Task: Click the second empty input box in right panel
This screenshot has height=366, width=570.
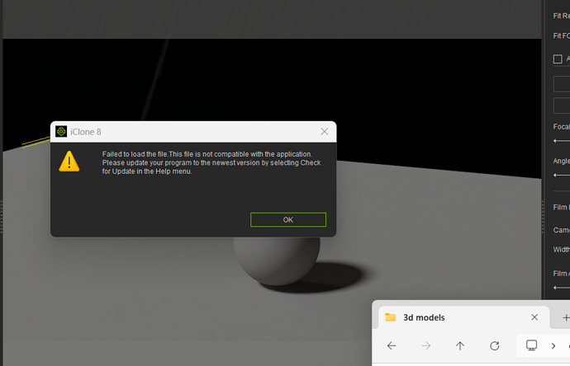Action: click(x=562, y=106)
